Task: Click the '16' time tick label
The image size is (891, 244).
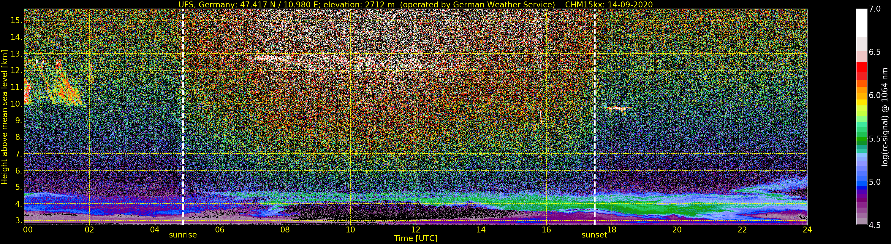Action: 546,230
